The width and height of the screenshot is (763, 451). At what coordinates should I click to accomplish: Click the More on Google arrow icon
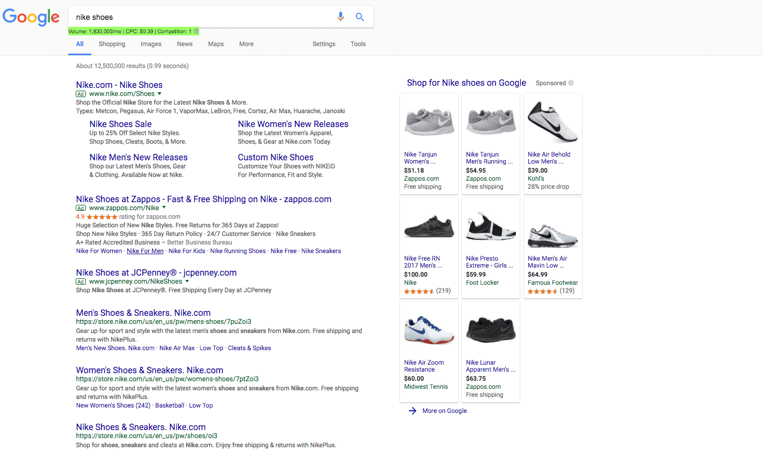(x=412, y=411)
